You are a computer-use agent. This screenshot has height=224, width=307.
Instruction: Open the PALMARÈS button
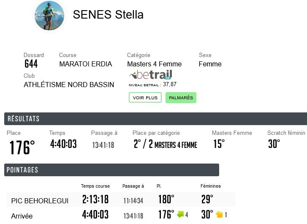tap(181, 98)
